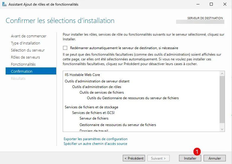Click scroll-up arrow of features list
232x164 pixels.
click(x=222, y=74)
